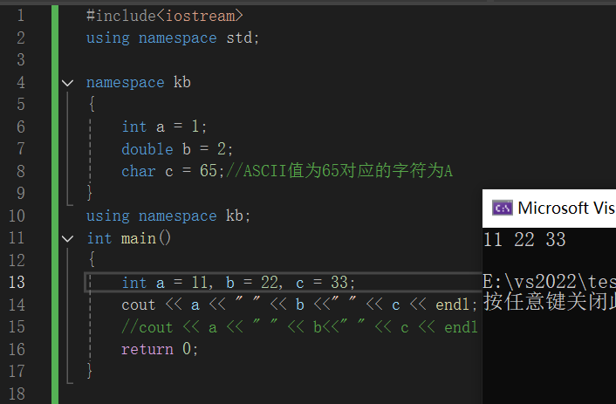Click the commented-out cout on line 15
616x404 pixels.
coord(299,327)
